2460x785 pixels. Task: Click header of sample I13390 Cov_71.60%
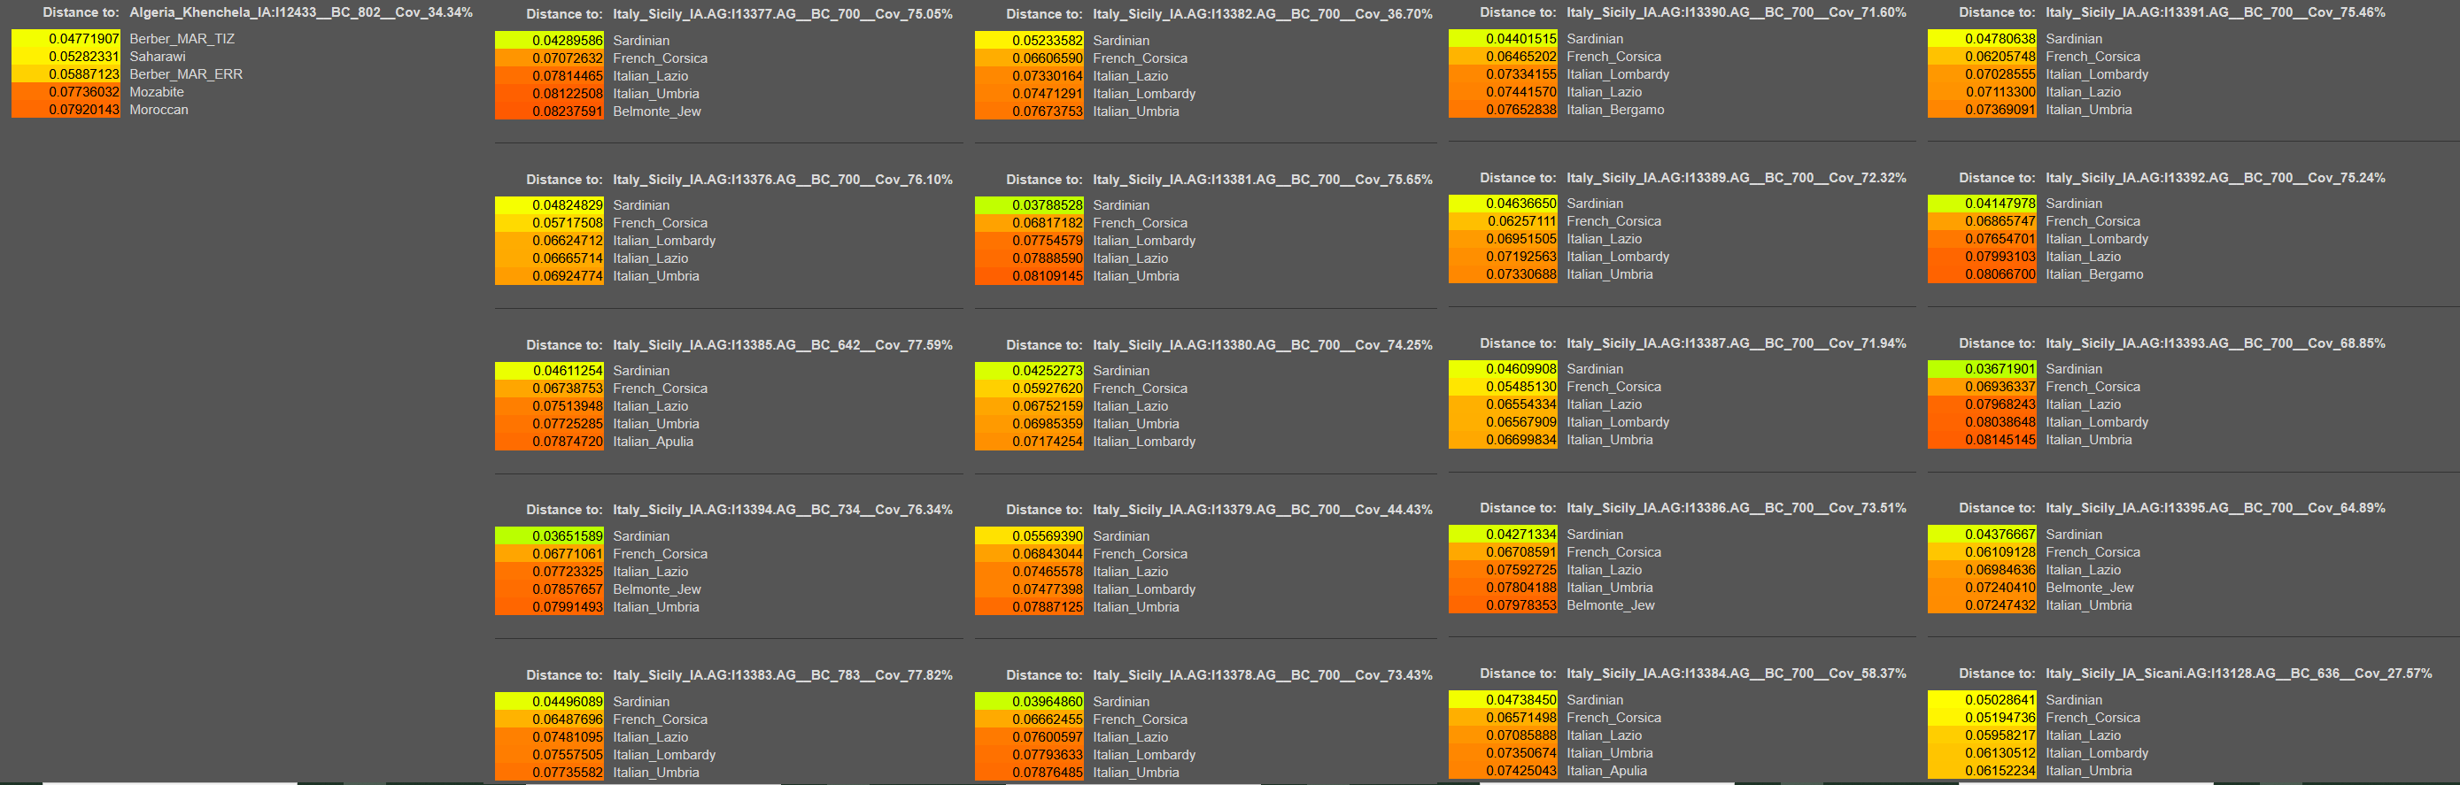pos(1737,12)
